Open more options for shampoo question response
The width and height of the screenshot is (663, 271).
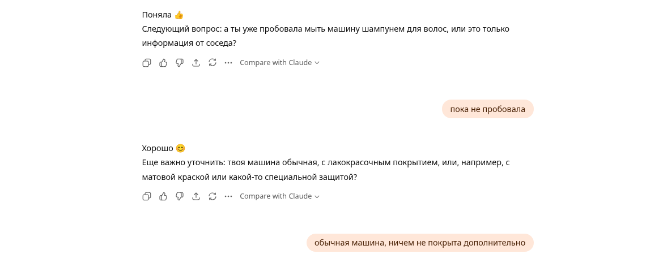(x=228, y=63)
